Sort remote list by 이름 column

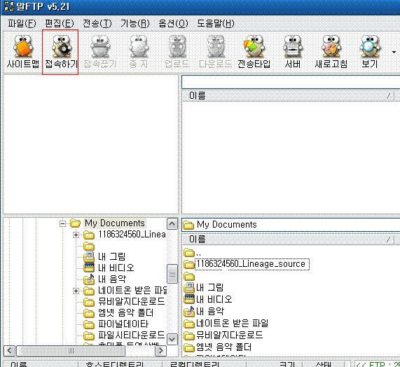(x=288, y=96)
